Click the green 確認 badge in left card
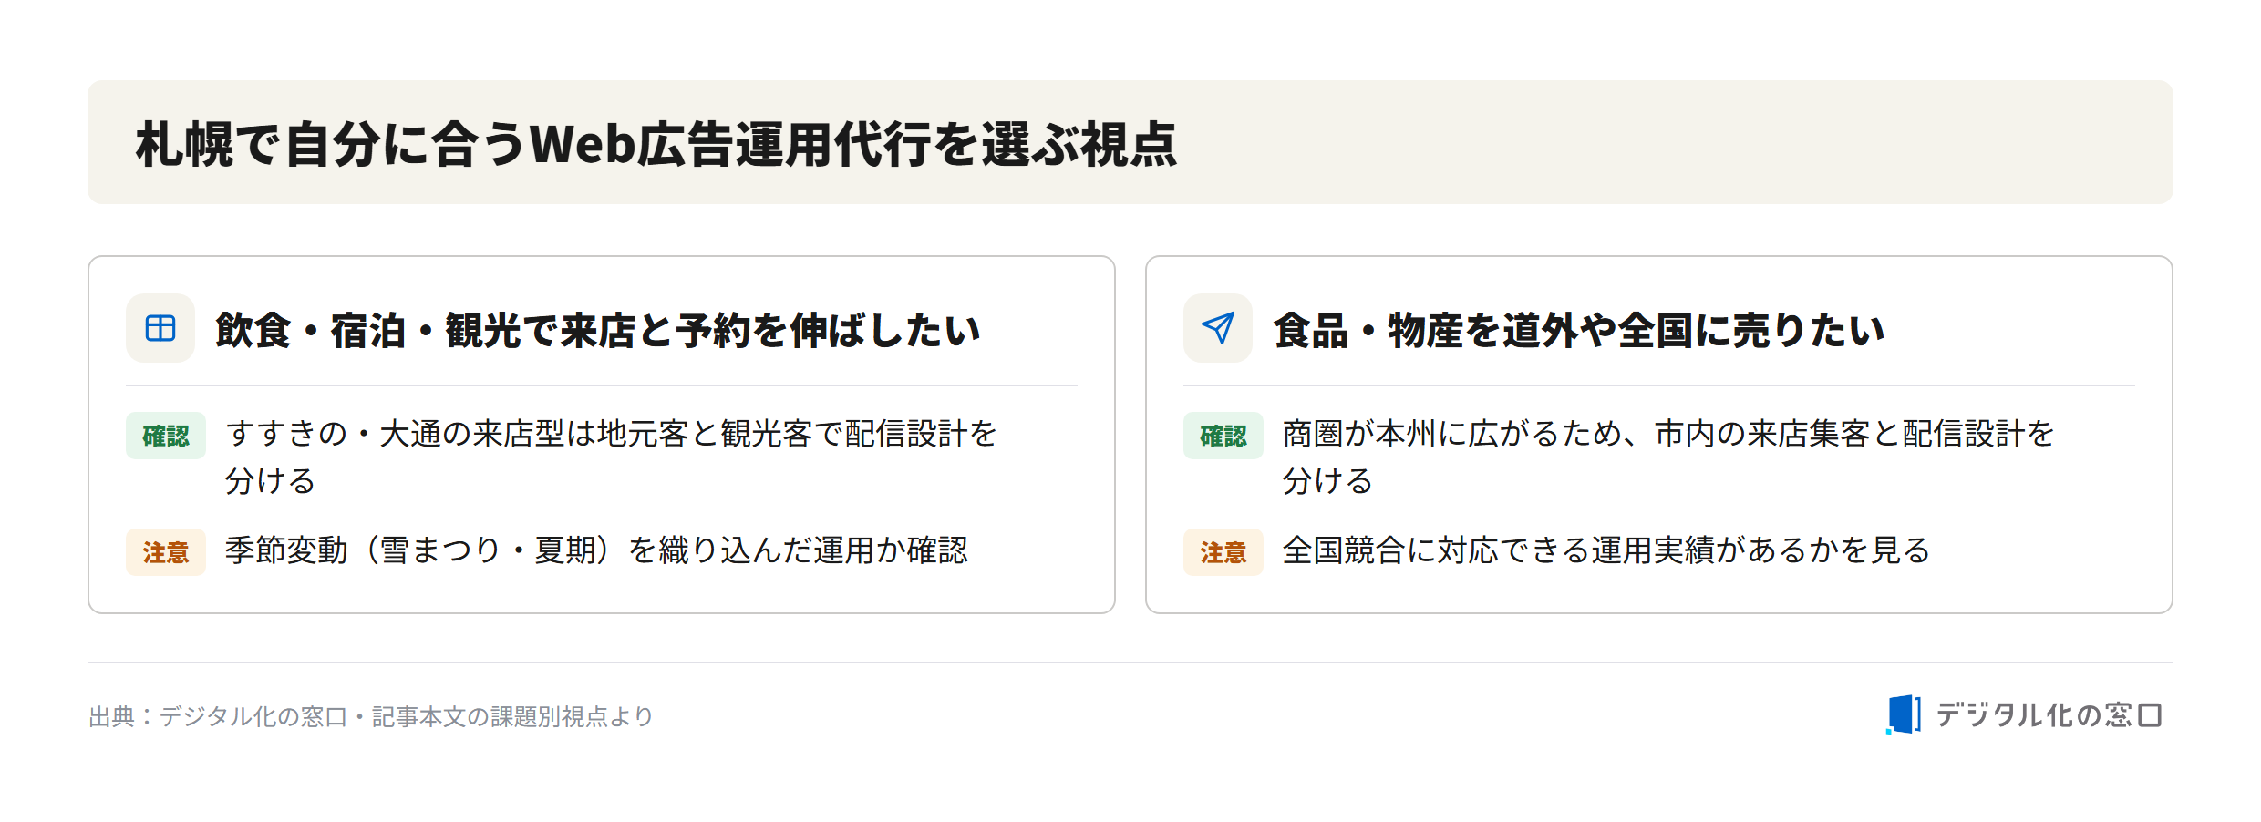 tap(166, 436)
